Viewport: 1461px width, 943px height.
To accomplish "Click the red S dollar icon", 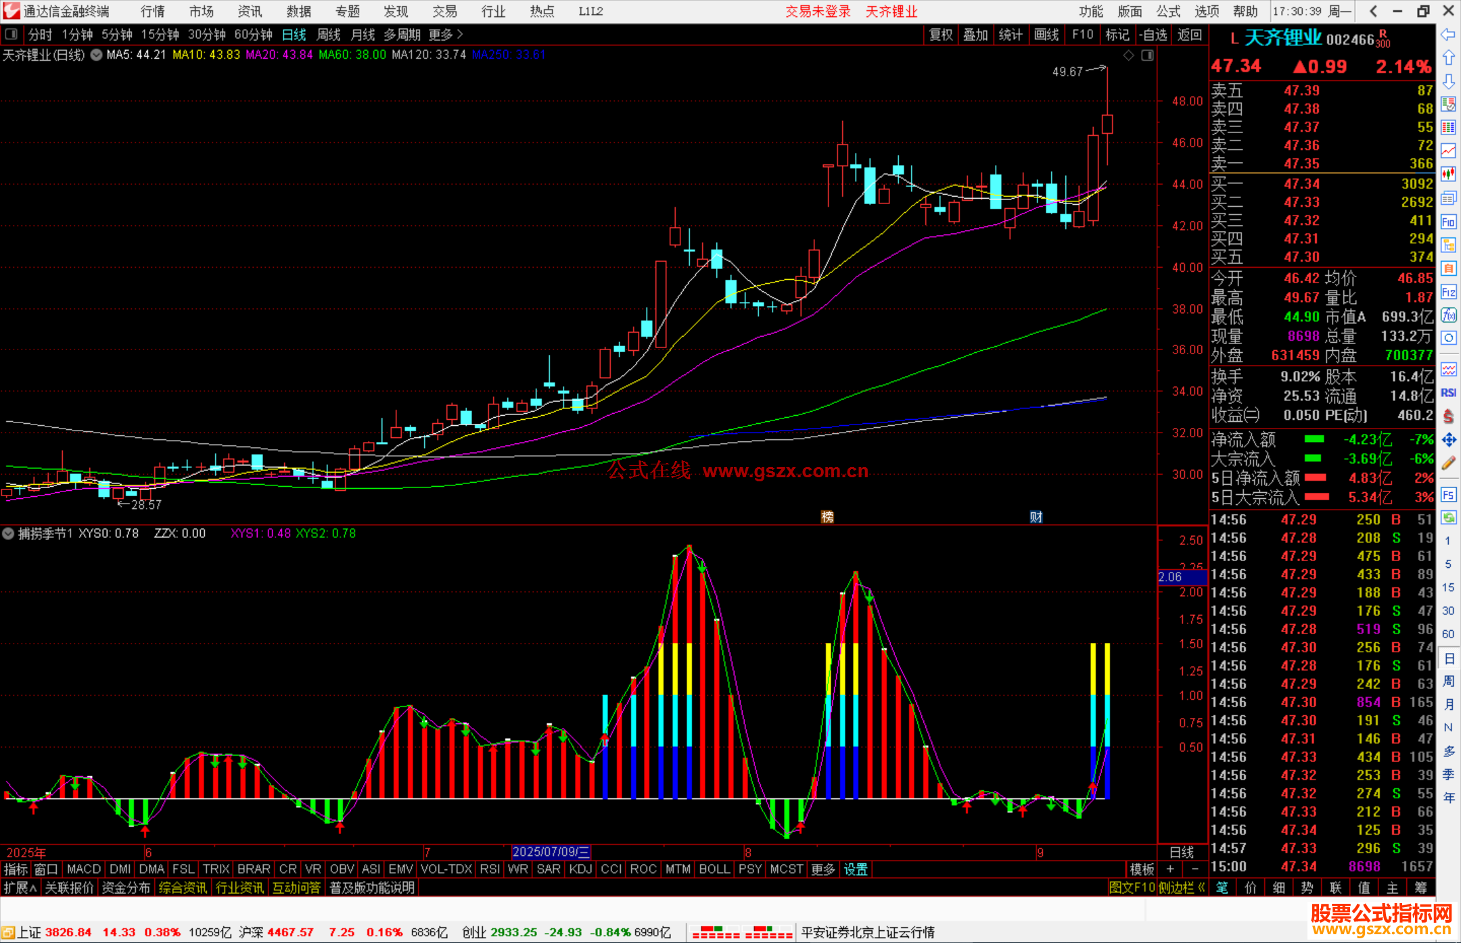I will pyautogui.click(x=1448, y=416).
